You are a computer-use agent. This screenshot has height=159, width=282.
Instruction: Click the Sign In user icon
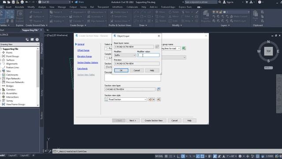(224, 2)
